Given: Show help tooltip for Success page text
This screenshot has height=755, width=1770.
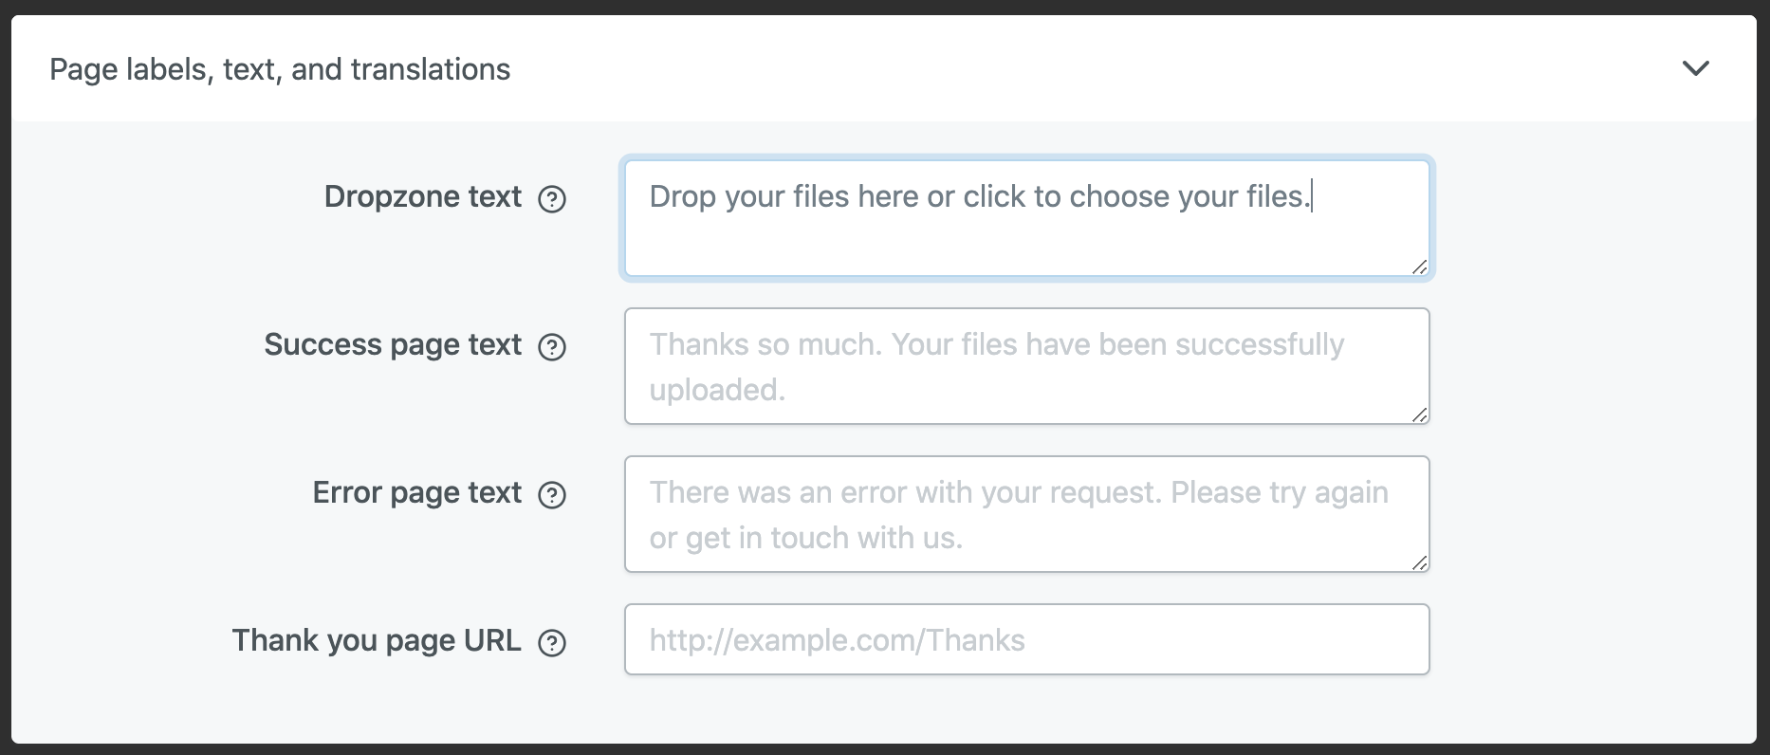Looking at the screenshot, I should click(x=552, y=347).
